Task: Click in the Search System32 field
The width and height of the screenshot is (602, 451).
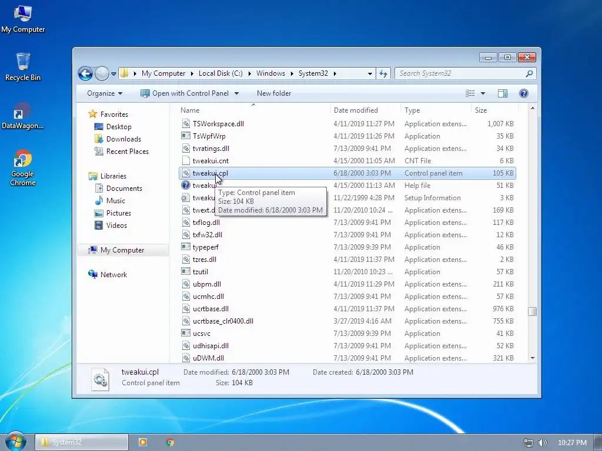Action: (x=461, y=73)
